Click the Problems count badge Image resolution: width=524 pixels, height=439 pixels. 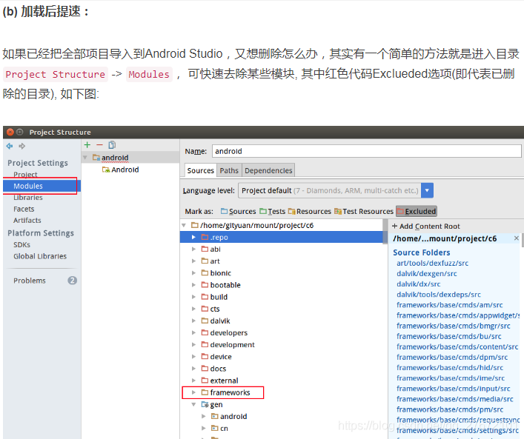72,281
